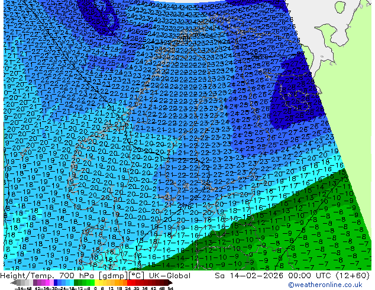
Task: Pick the cyan swatch in the temperature legend
Action: [72, 282]
